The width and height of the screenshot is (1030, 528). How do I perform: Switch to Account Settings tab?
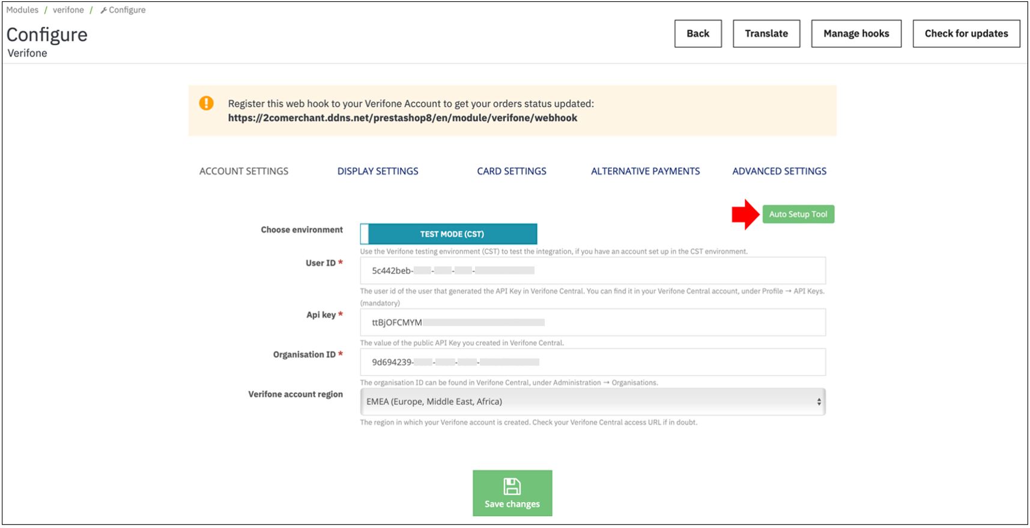click(244, 171)
